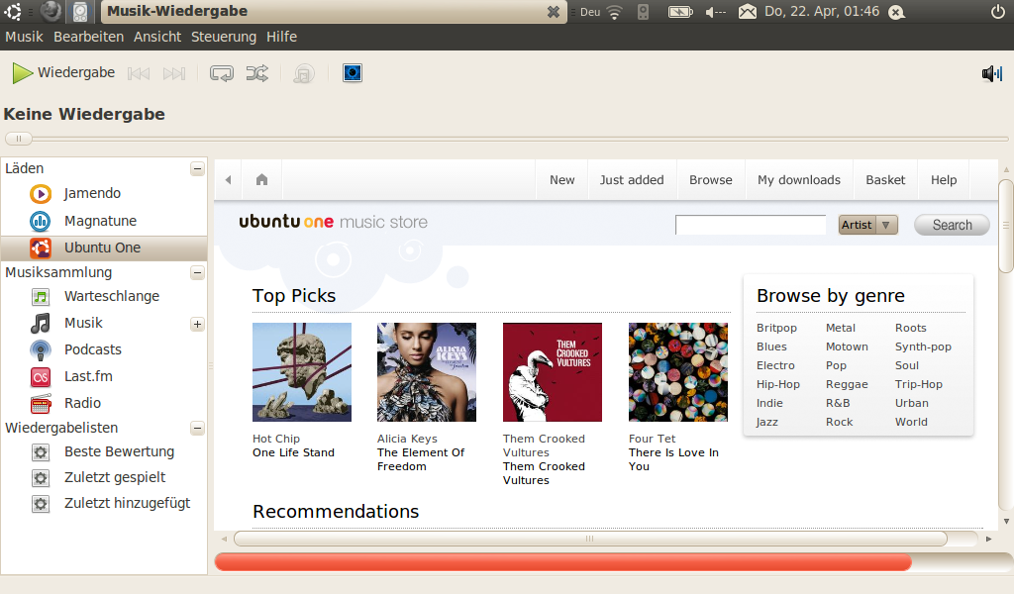Open the Browse tab in store

click(x=711, y=180)
